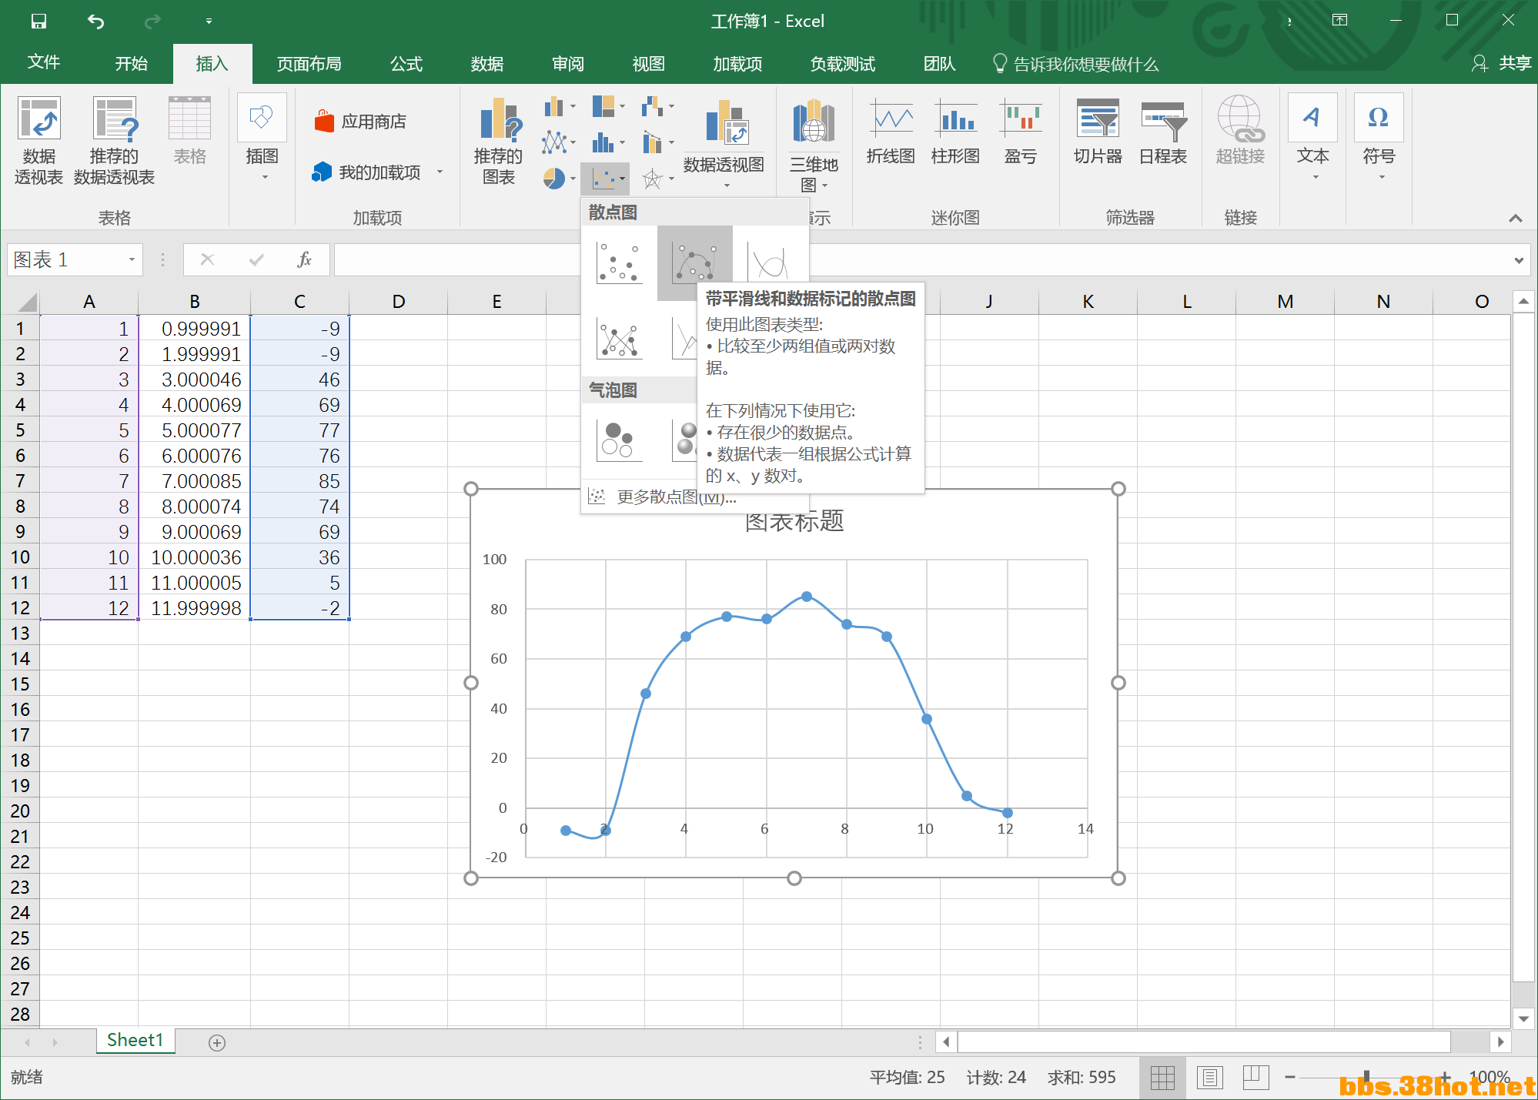Insert a Line sparkline (折线图)
The width and height of the screenshot is (1538, 1100).
pyautogui.click(x=891, y=131)
